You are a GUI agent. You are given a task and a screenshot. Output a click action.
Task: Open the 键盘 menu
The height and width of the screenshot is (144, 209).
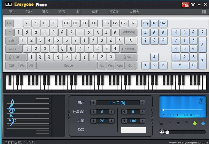pyautogui.click(x=45, y=12)
